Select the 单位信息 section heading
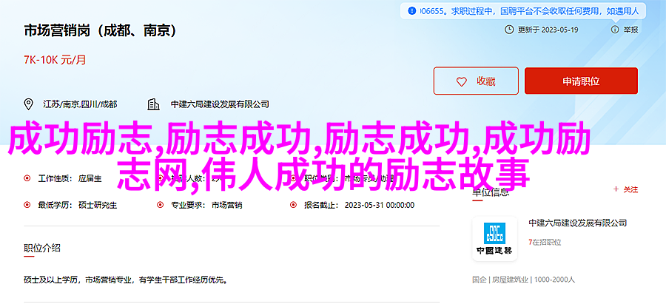666x304 pixels. 491,192
